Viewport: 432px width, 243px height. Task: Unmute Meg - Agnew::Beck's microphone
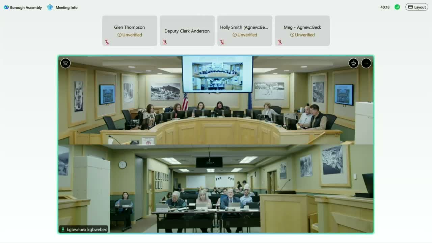tap(279, 42)
